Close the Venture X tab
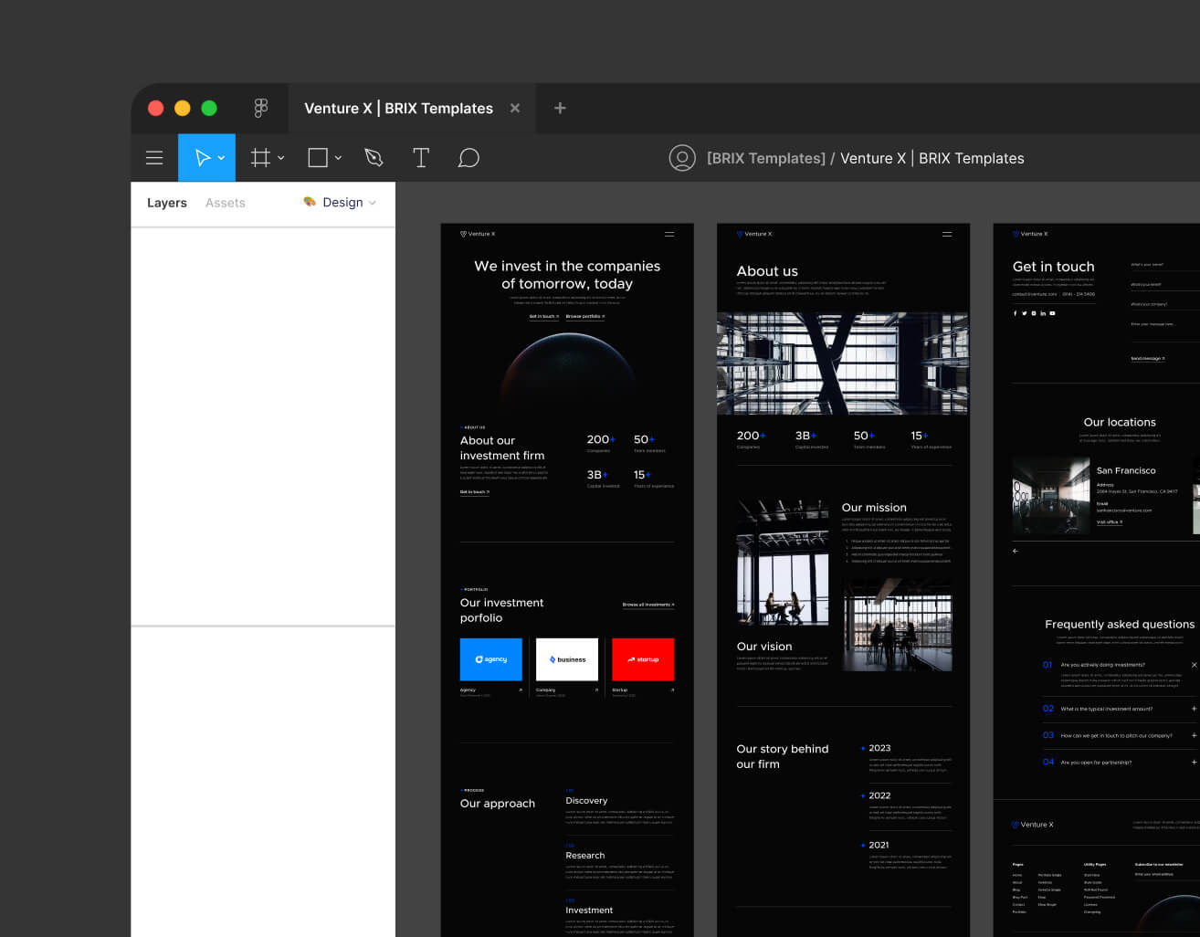1200x937 pixels. pos(515,108)
